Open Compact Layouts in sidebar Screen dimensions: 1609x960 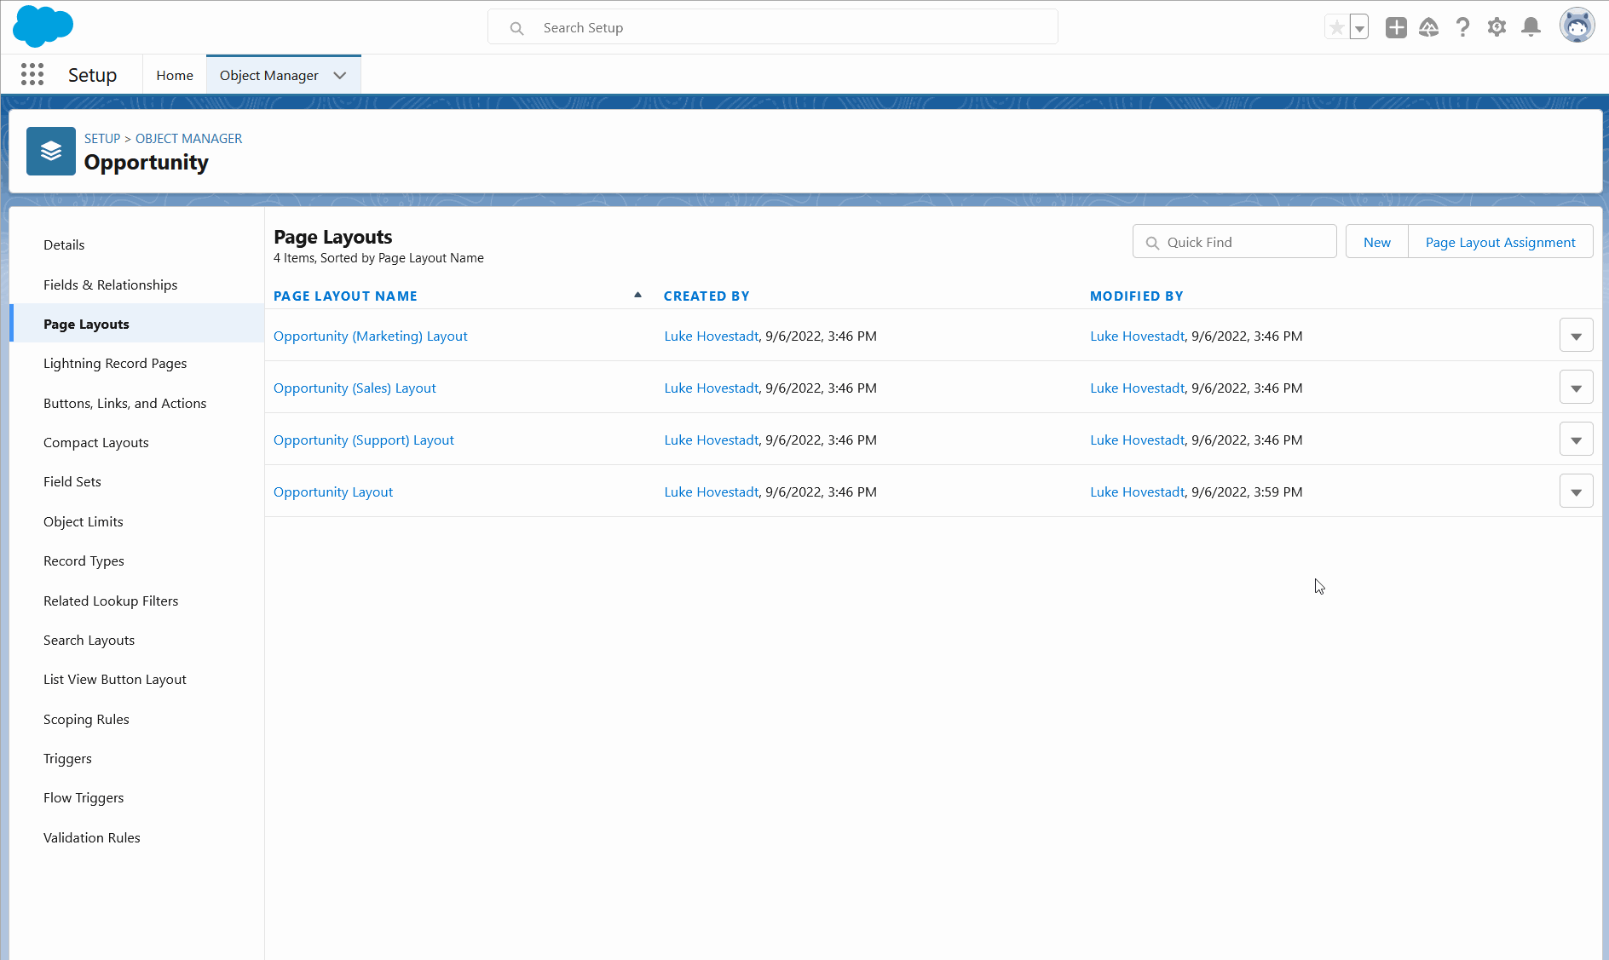point(96,443)
